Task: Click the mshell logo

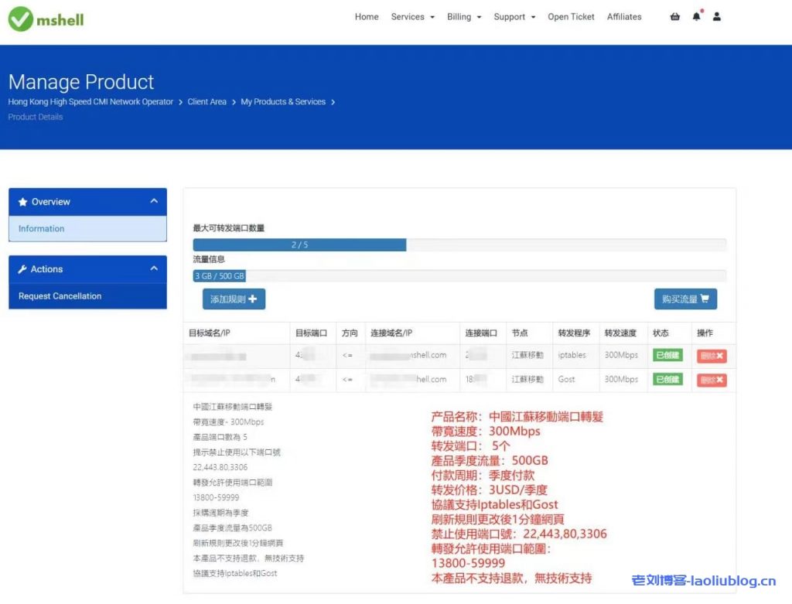Action: click(x=46, y=19)
